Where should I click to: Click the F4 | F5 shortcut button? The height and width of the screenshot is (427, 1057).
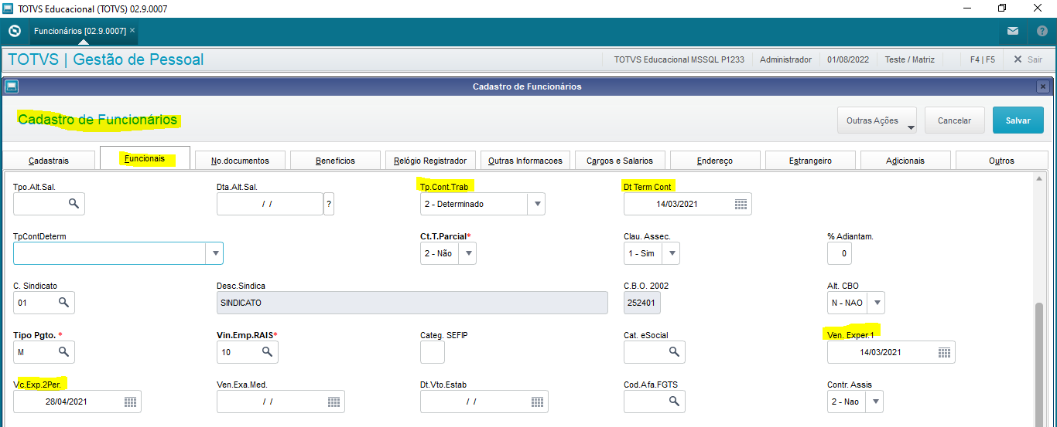click(x=982, y=59)
